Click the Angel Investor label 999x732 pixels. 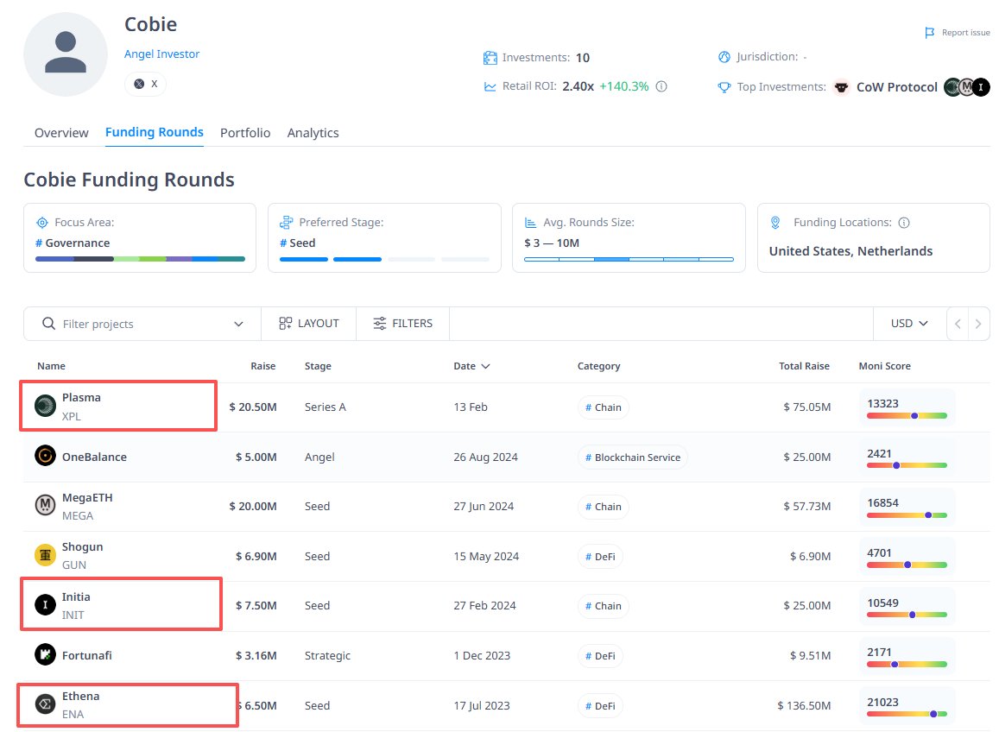(x=161, y=54)
